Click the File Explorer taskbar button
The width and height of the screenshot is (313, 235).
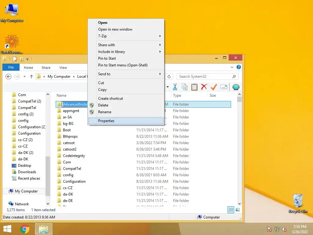(44, 229)
